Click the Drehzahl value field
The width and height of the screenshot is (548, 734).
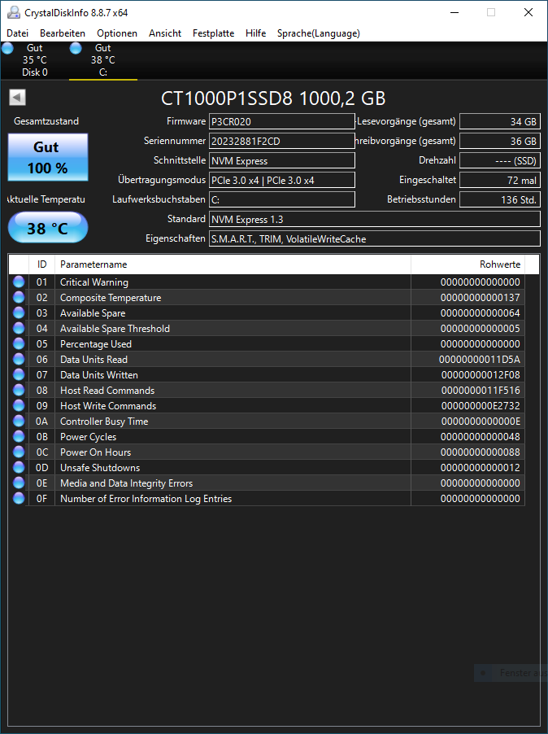[500, 160]
